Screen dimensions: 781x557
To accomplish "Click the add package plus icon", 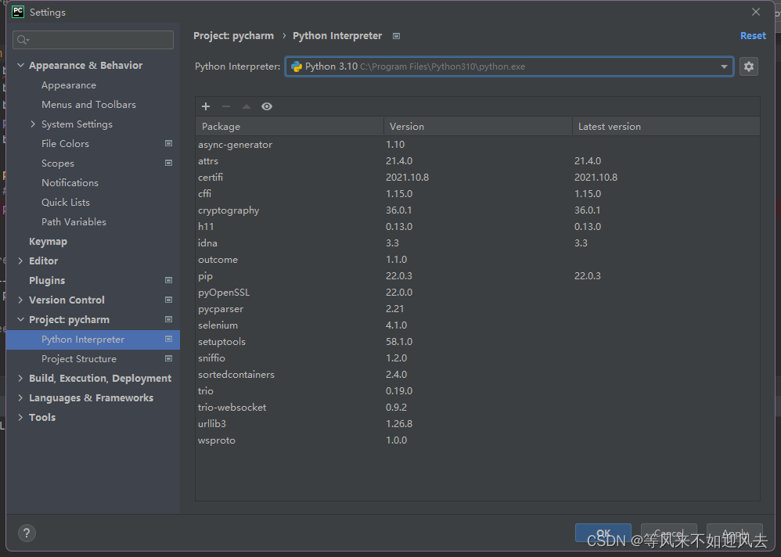I will click(206, 106).
